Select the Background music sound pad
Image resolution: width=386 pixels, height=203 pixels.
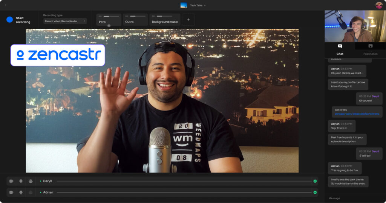165,22
